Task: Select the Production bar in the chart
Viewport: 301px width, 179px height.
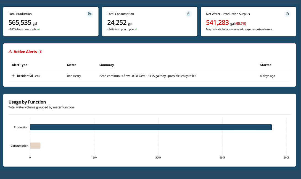Action: 151,127
